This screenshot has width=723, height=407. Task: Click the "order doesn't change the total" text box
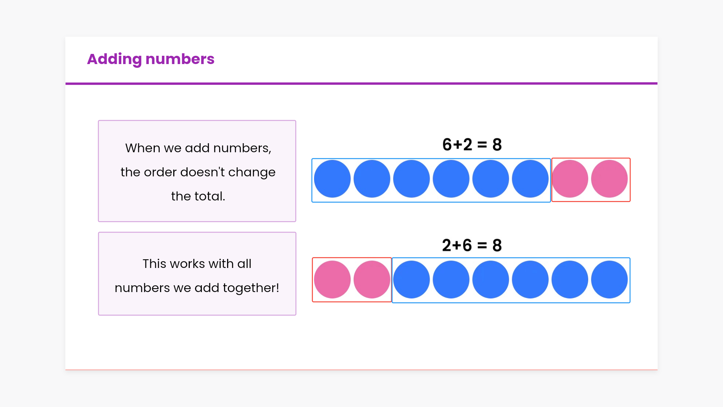tap(197, 171)
